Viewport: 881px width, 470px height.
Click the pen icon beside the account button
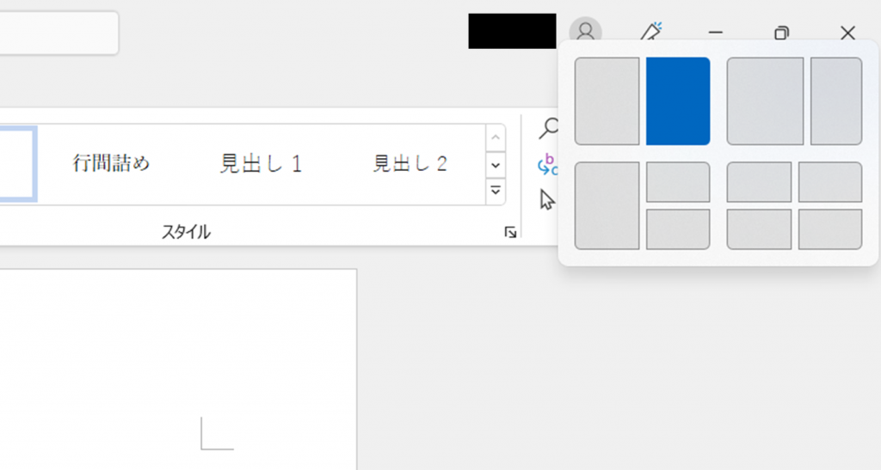click(x=651, y=33)
